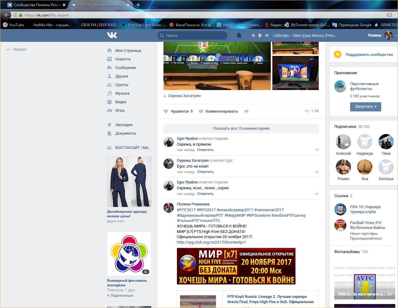Viewport: 398px width, 308px height.
Task: Open subscriber Тёма avatar
Action: [x=386, y=142]
